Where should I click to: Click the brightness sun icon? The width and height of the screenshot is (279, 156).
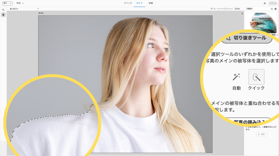coord(265,3)
